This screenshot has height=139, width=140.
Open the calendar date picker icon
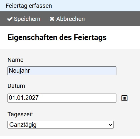tap(124, 98)
